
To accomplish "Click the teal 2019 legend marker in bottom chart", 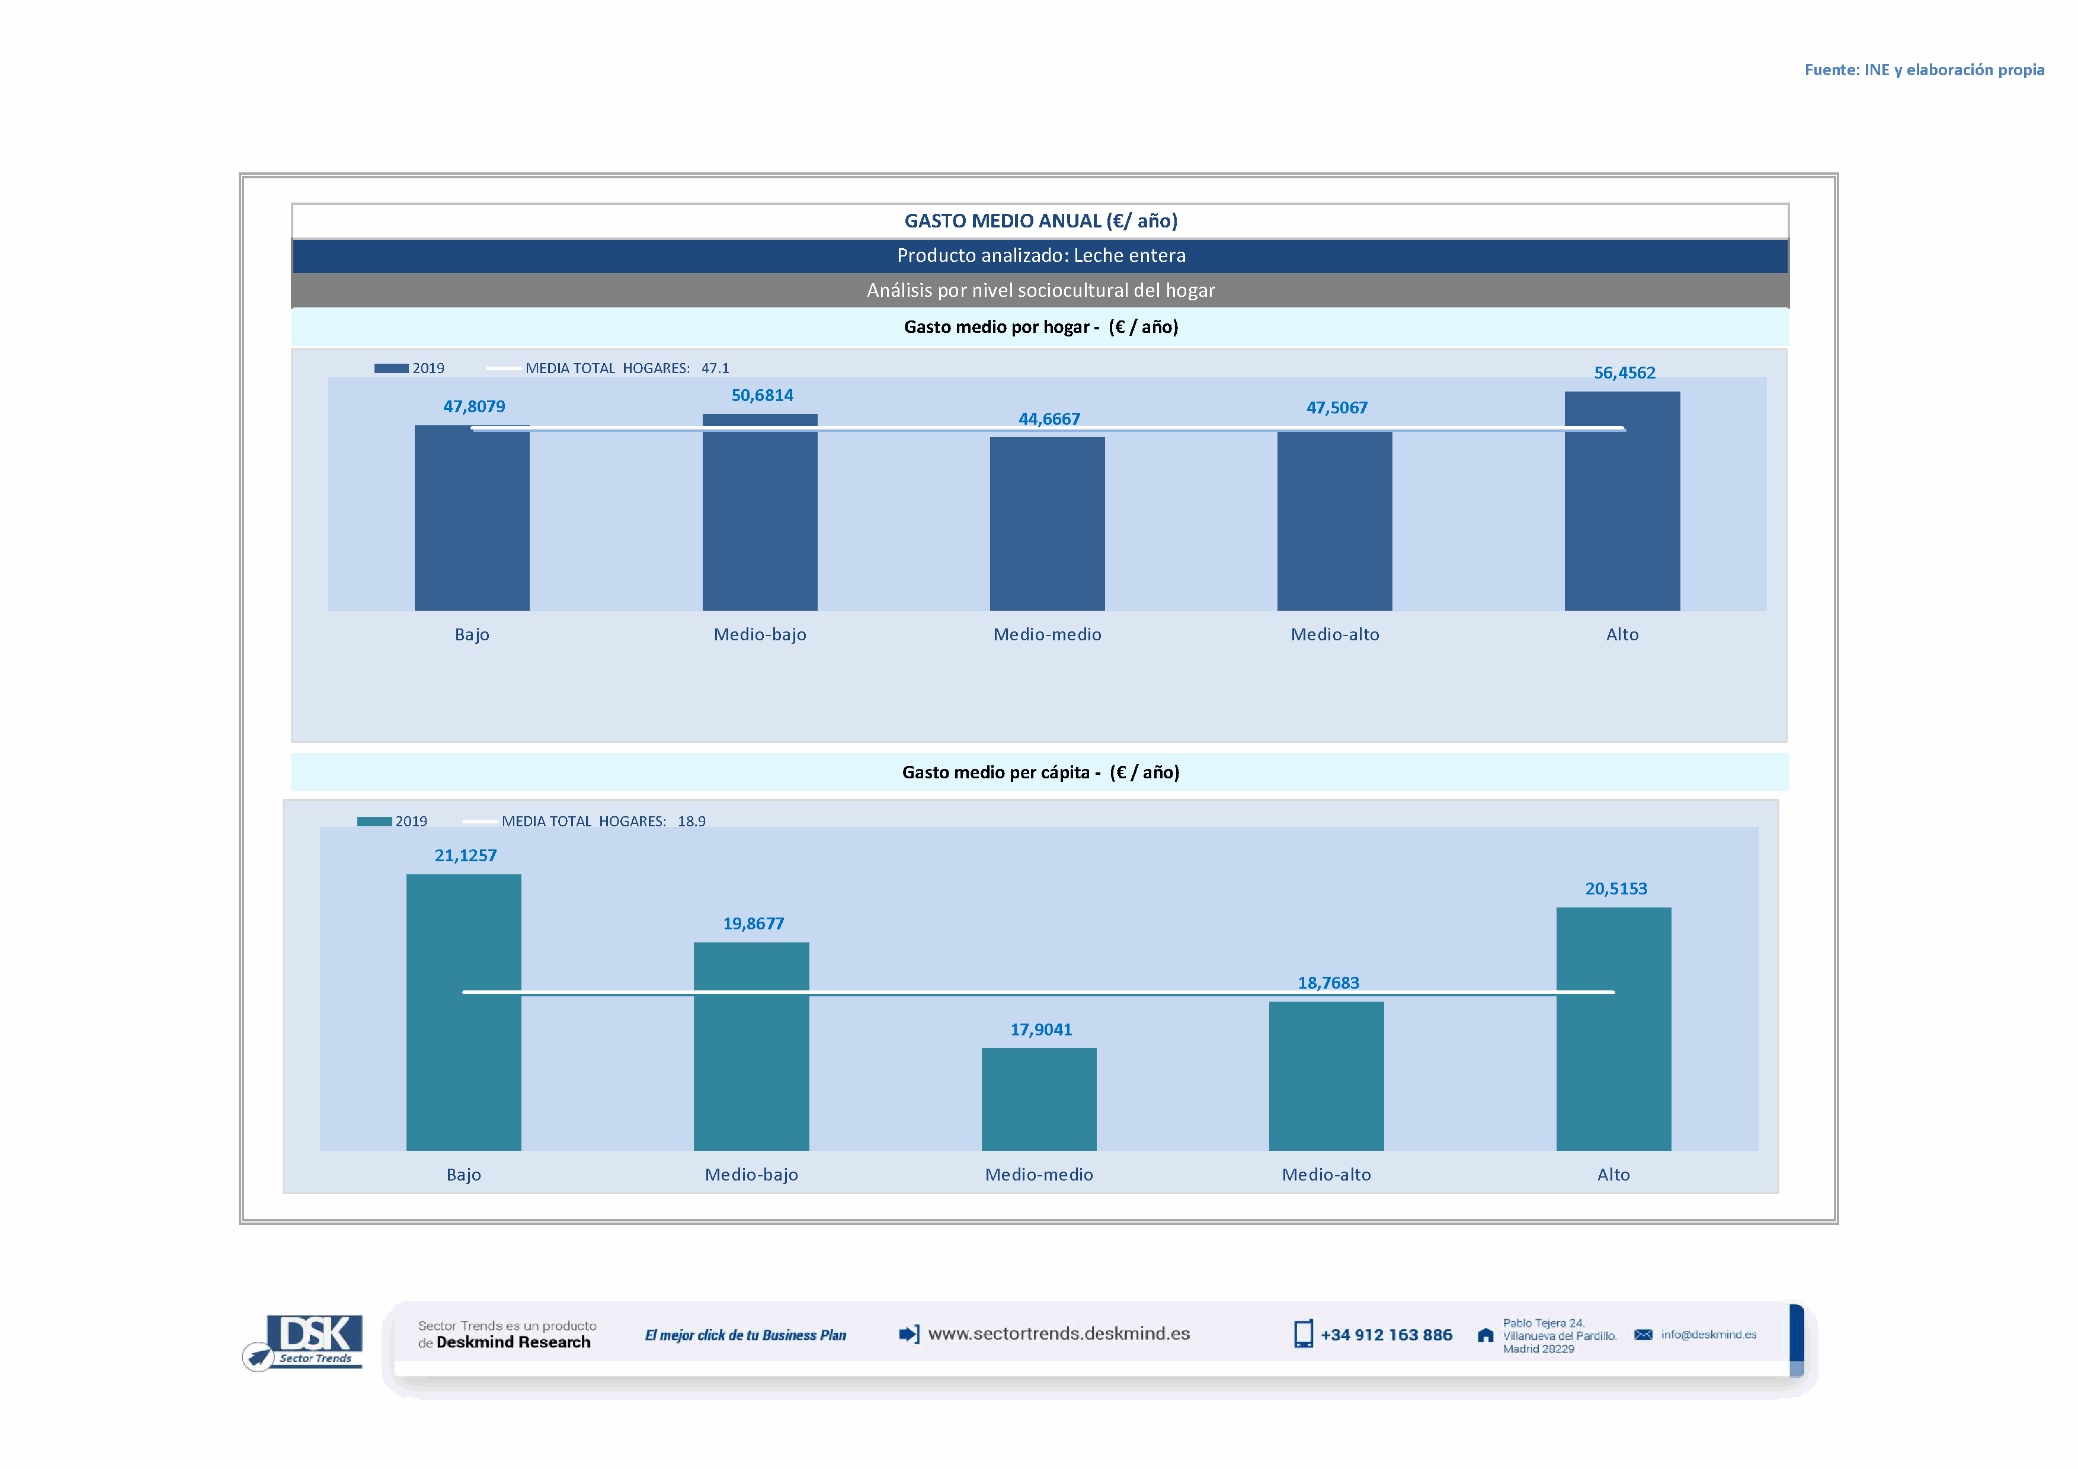I will 374,822.
